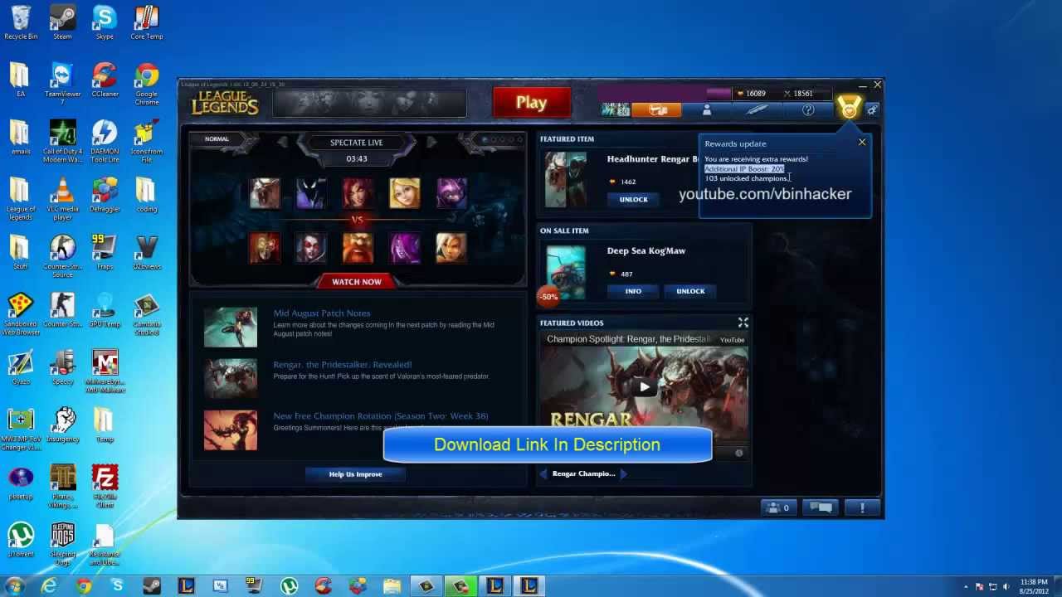Show the previous spectate game
Viewport: 1062px width, 597px height.
282,143
